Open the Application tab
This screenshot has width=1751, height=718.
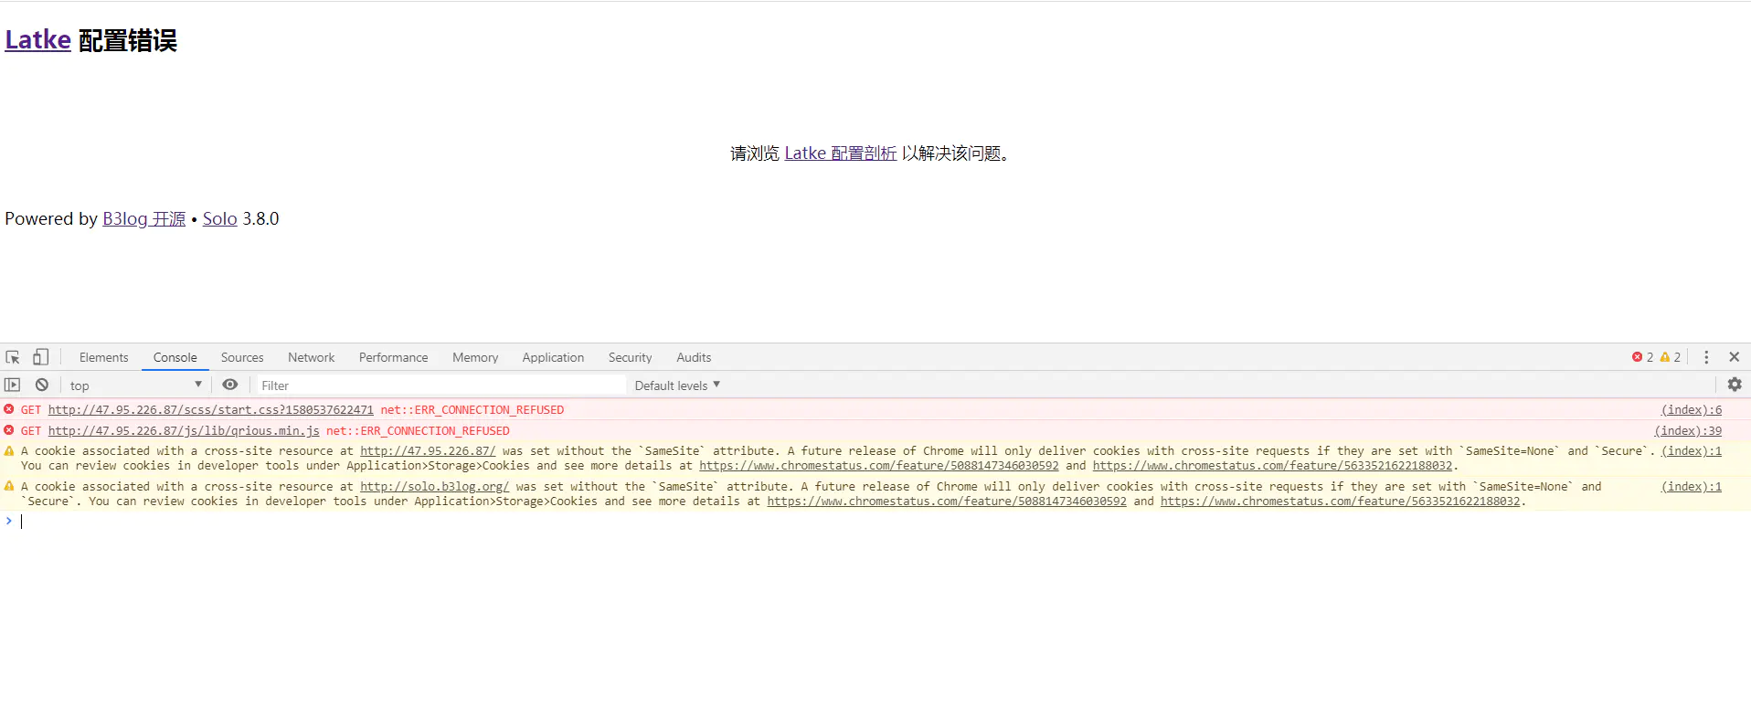pyautogui.click(x=553, y=357)
